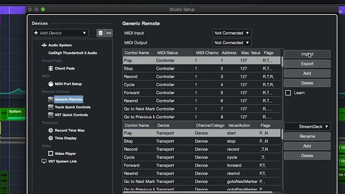Open the StreamDeck bank dropdown
This screenshot has width=345, height=194.
307,127
